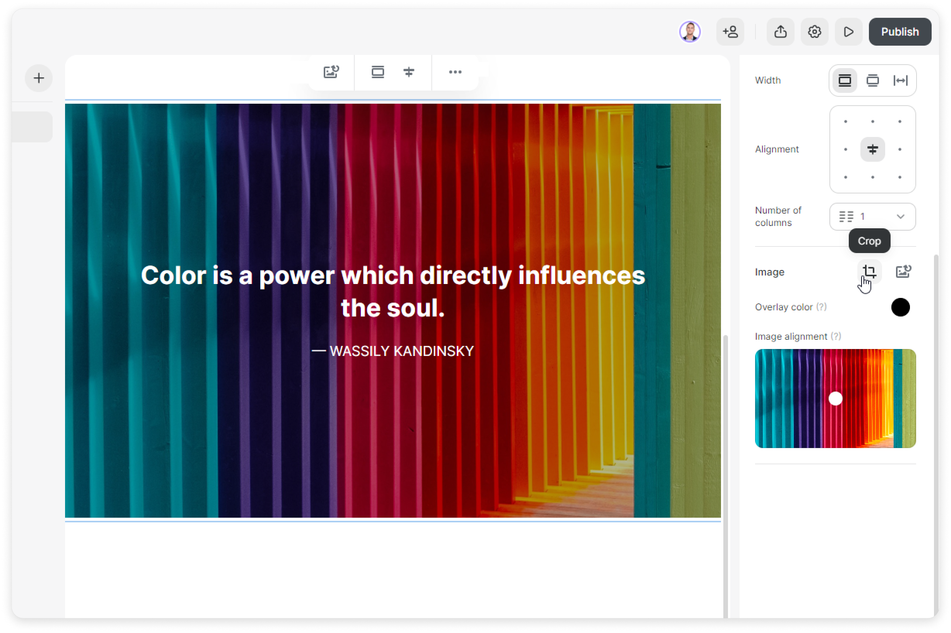Screen dimensions: 951x633
Task: Click the share upload icon
Action: [x=780, y=31]
